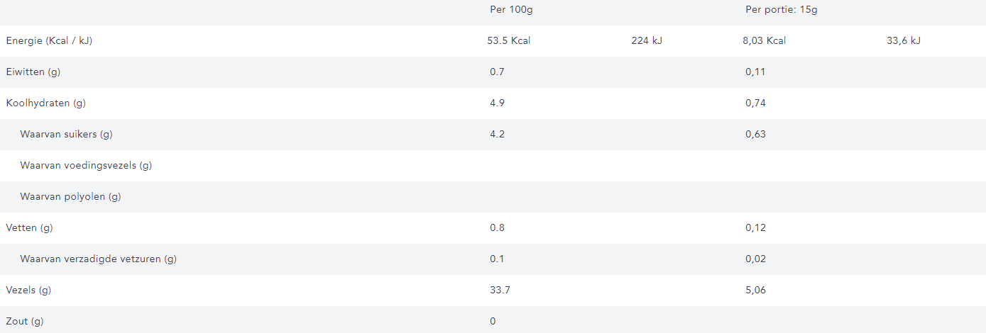The height and width of the screenshot is (333, 986).
Task: Select the "Waarvan voedingsvezels (g)" row label
Action: pos(86,165)
